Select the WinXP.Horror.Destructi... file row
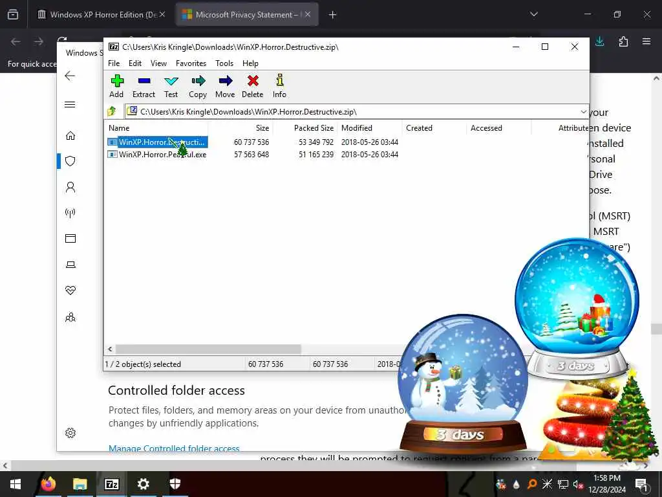 253,142
